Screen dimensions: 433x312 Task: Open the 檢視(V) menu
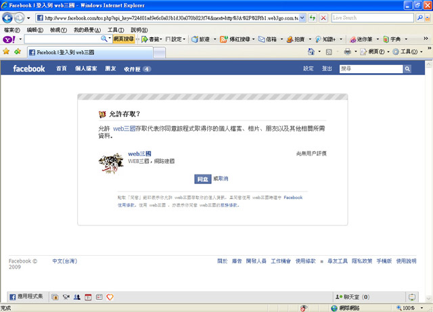point(58,30)
